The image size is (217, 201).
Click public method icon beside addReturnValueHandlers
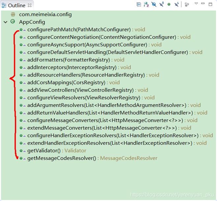point(21,113)
